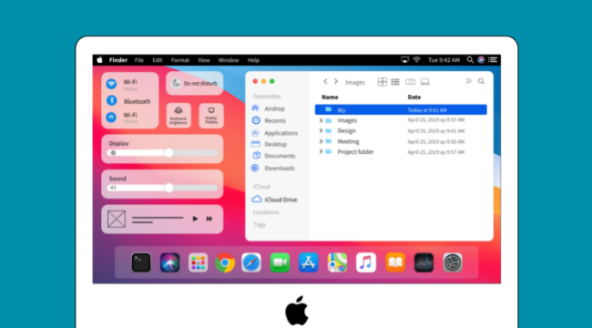Open Google Chrome from the dock

(225, 262)
